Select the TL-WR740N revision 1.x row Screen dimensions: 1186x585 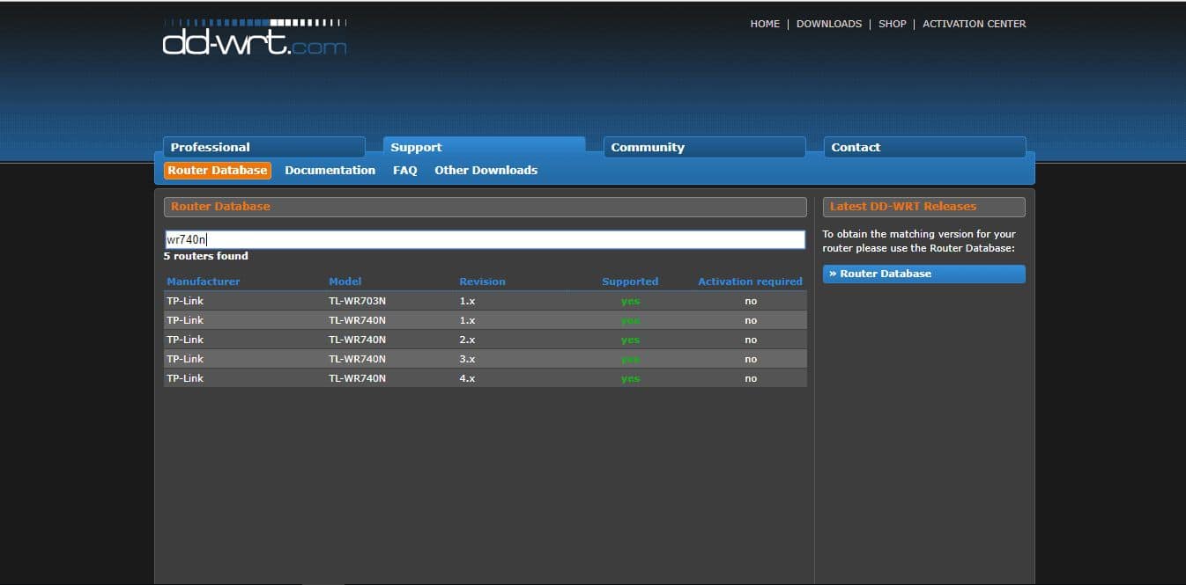coord(486,320)
